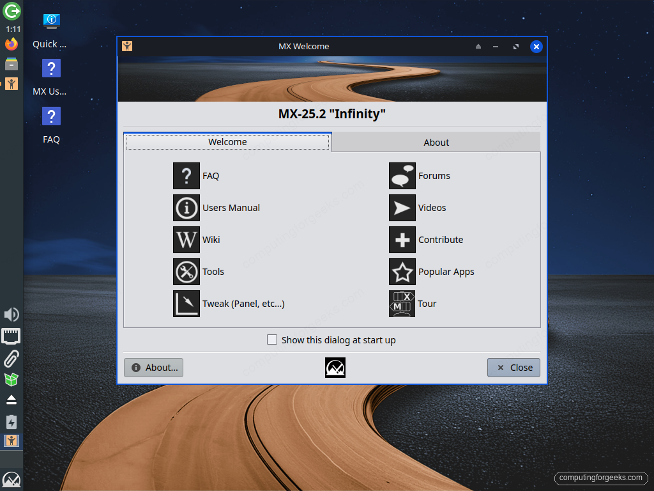The width and height of the screenshot is (654, 491).
Task: Toggle 'Show this dialog at start up' checkbox
Action: pos(272,339)
